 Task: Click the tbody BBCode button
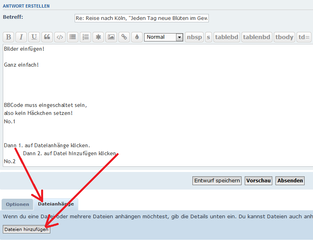284,37
